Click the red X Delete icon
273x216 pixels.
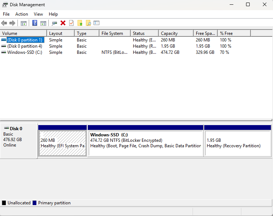click(x=63, y=23)
